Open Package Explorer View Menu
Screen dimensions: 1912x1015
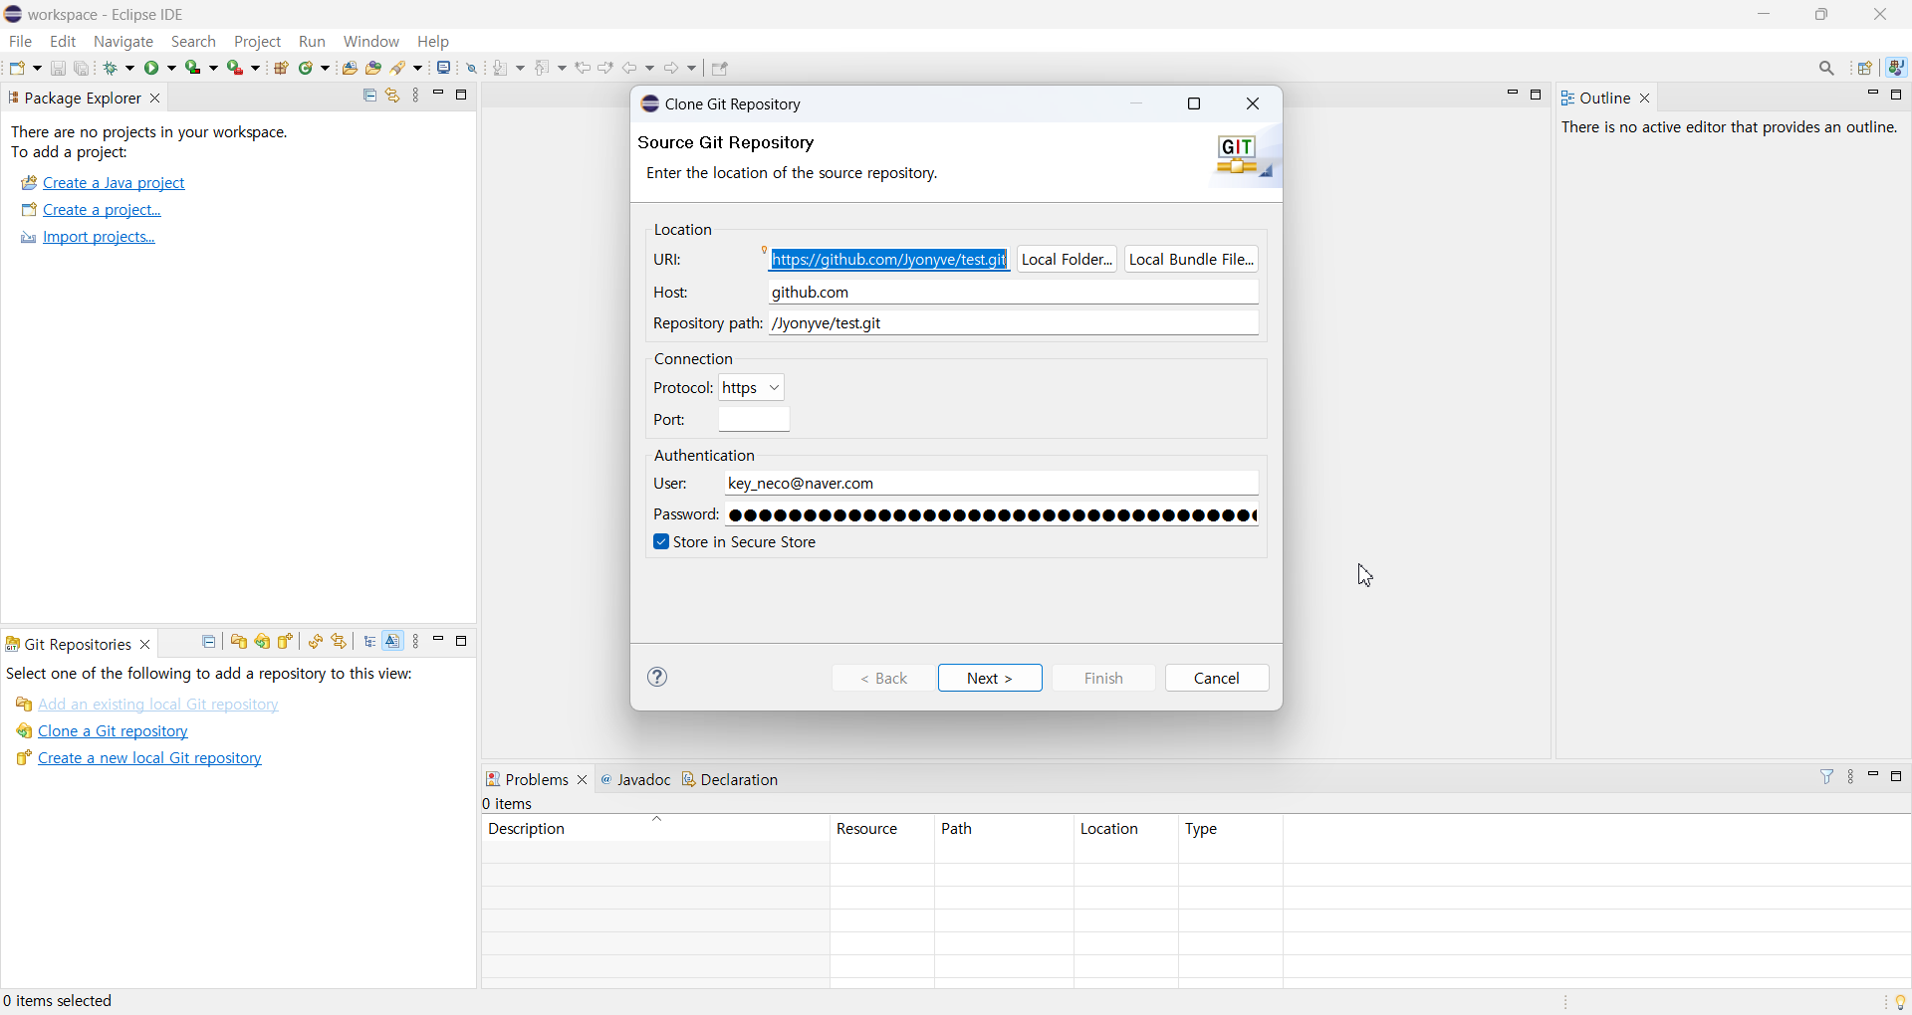[x=417, y=96]
